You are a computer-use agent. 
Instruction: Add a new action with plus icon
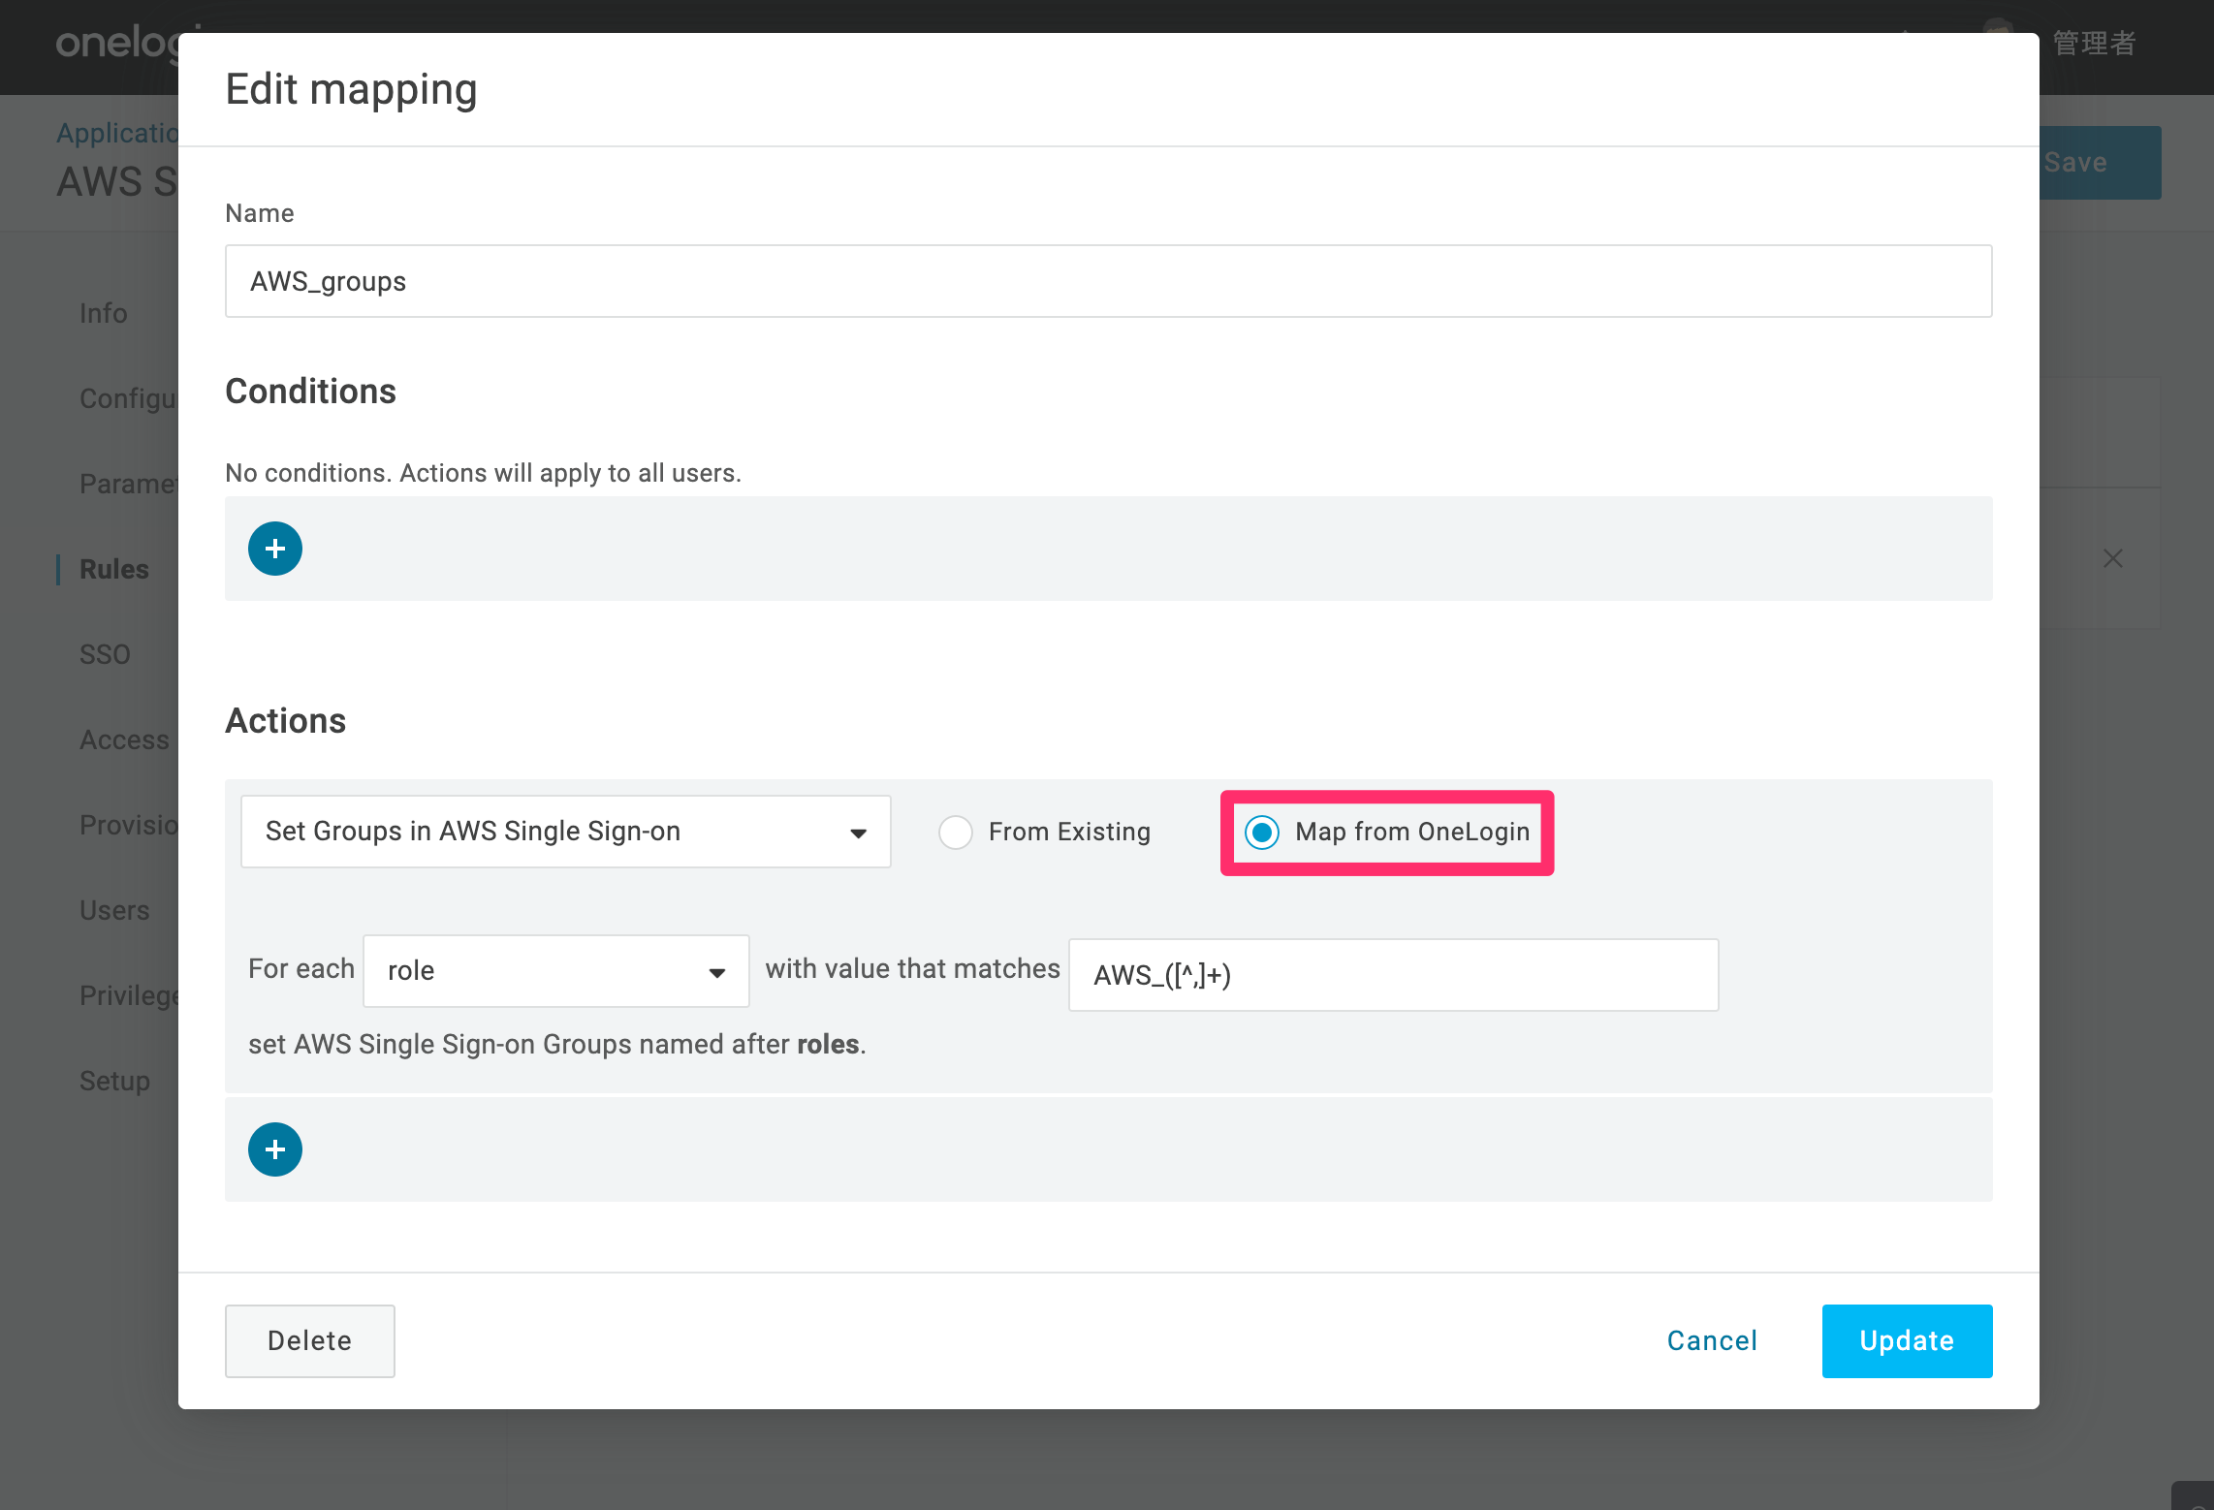275,1149
